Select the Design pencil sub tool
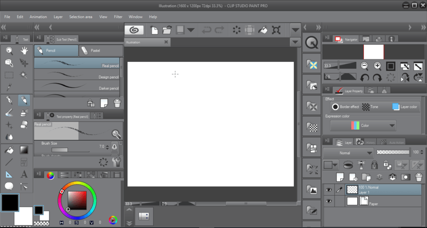427x228 pixels. pos(77,74)
